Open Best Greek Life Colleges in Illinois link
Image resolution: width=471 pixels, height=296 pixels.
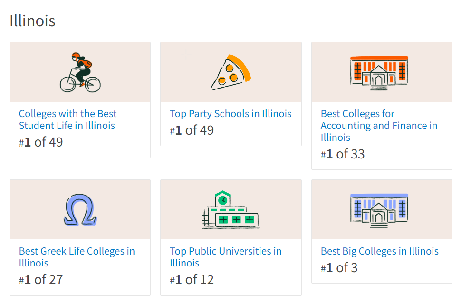tap(77, 257)
